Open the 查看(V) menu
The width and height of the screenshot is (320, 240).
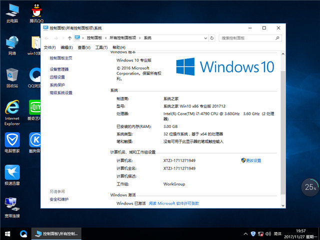click(84, 47)
